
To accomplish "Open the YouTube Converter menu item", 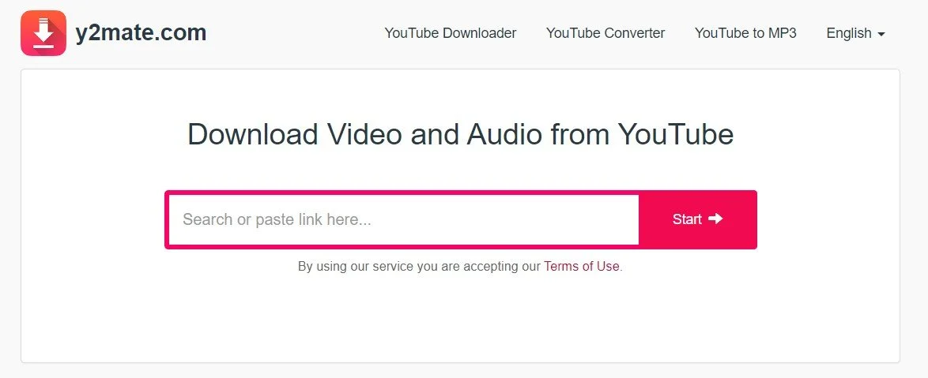I will coord(605,33).
